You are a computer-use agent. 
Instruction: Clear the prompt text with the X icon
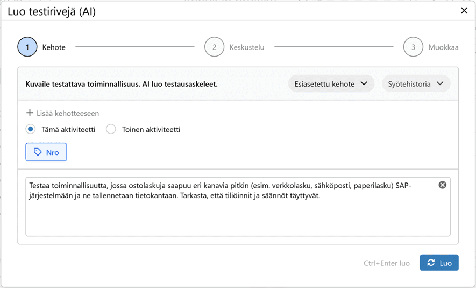442,185
